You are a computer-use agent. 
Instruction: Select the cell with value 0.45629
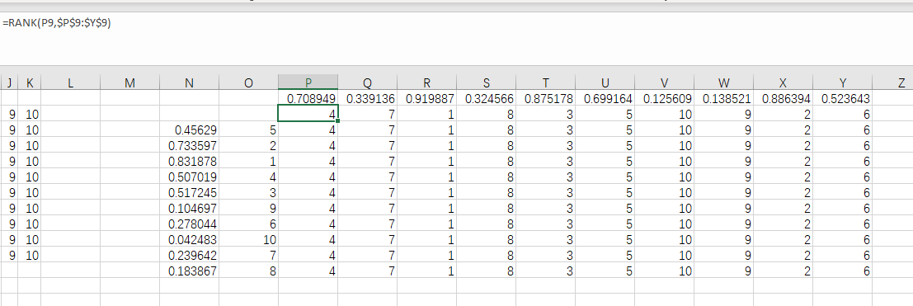(x=189, y=129)
